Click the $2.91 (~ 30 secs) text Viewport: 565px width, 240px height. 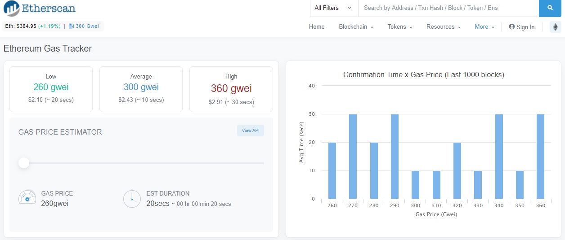[x=231, y=102]
